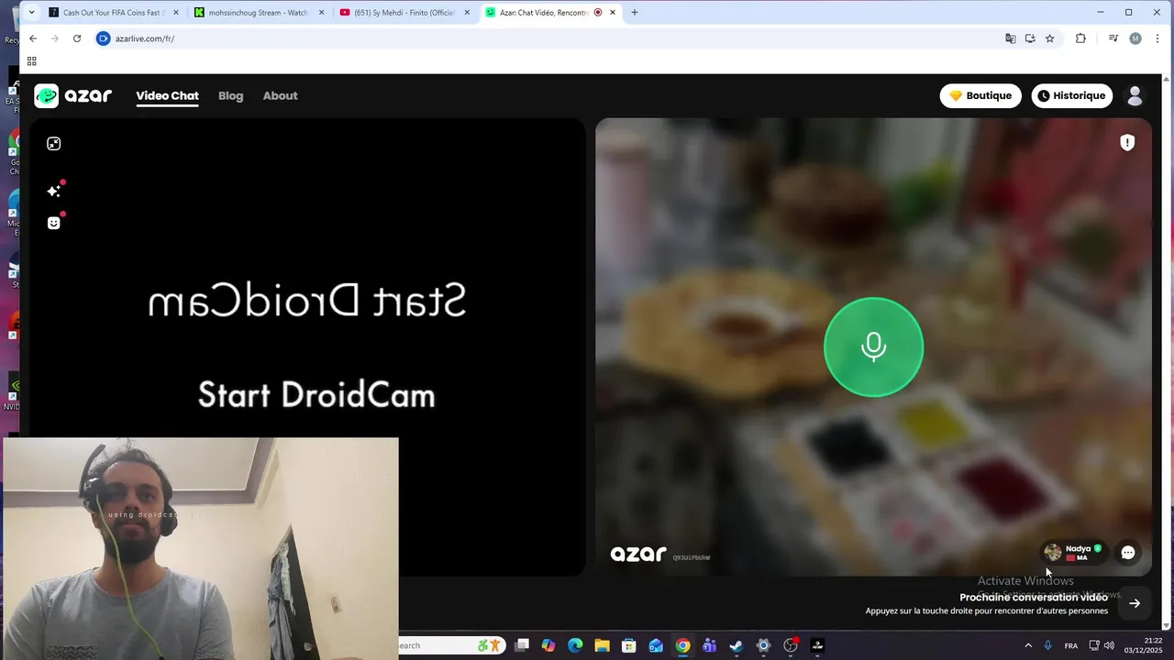Open media controls icon in Chrome toolbar
This screenshot has width=1174, height=660.
1113,38
